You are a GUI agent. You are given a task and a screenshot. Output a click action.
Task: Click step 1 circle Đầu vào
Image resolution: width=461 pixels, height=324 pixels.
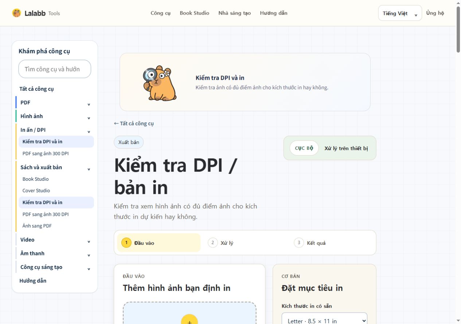pyautogui.click(x=126, y=243)
